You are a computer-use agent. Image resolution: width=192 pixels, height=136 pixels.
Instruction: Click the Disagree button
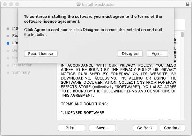click(130, 54)
